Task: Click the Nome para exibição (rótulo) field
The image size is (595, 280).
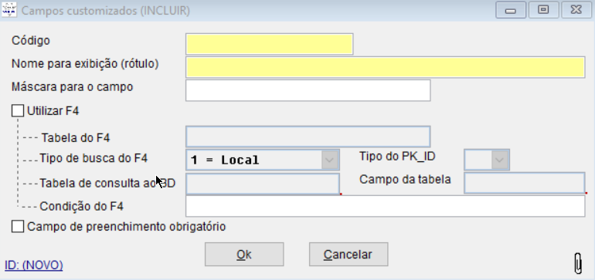Action: coord(385,67)
